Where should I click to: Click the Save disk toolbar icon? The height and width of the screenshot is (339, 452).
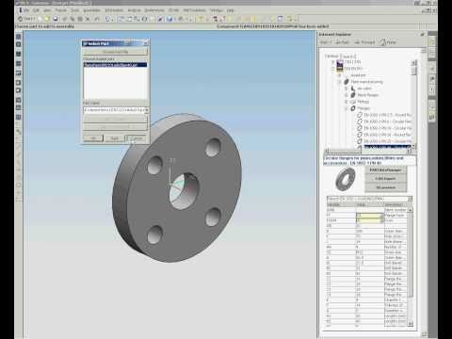[56, 19]
